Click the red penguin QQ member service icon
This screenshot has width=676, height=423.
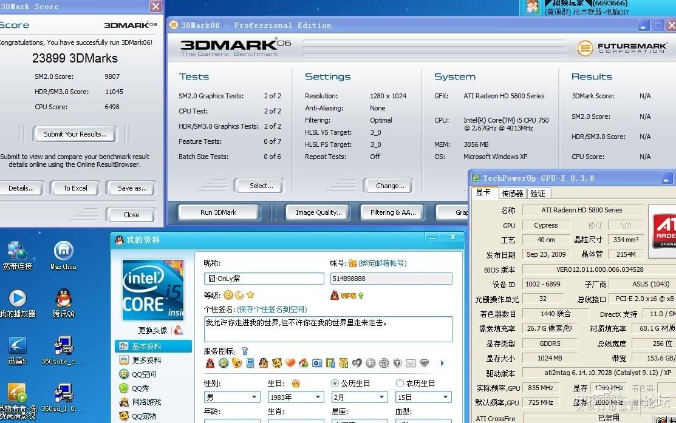(210, 363)
